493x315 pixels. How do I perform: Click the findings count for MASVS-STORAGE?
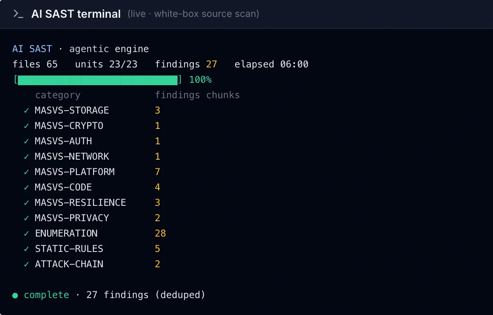tap(158, 110)
